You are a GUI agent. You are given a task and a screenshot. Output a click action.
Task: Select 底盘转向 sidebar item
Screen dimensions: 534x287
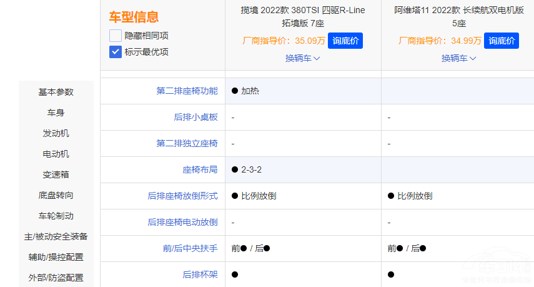[x=56, y=195]
